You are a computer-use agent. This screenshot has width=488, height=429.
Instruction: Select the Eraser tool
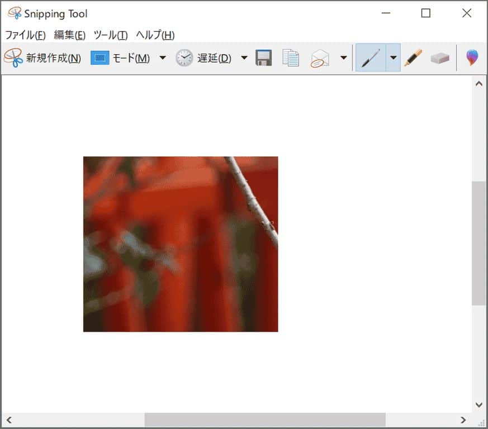[440, 58]
